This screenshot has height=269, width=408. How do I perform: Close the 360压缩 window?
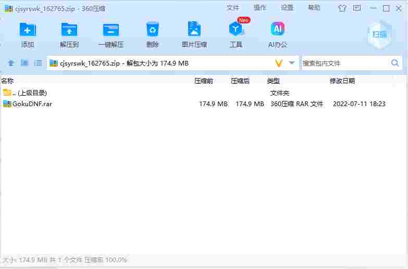(x=399, y=8)
